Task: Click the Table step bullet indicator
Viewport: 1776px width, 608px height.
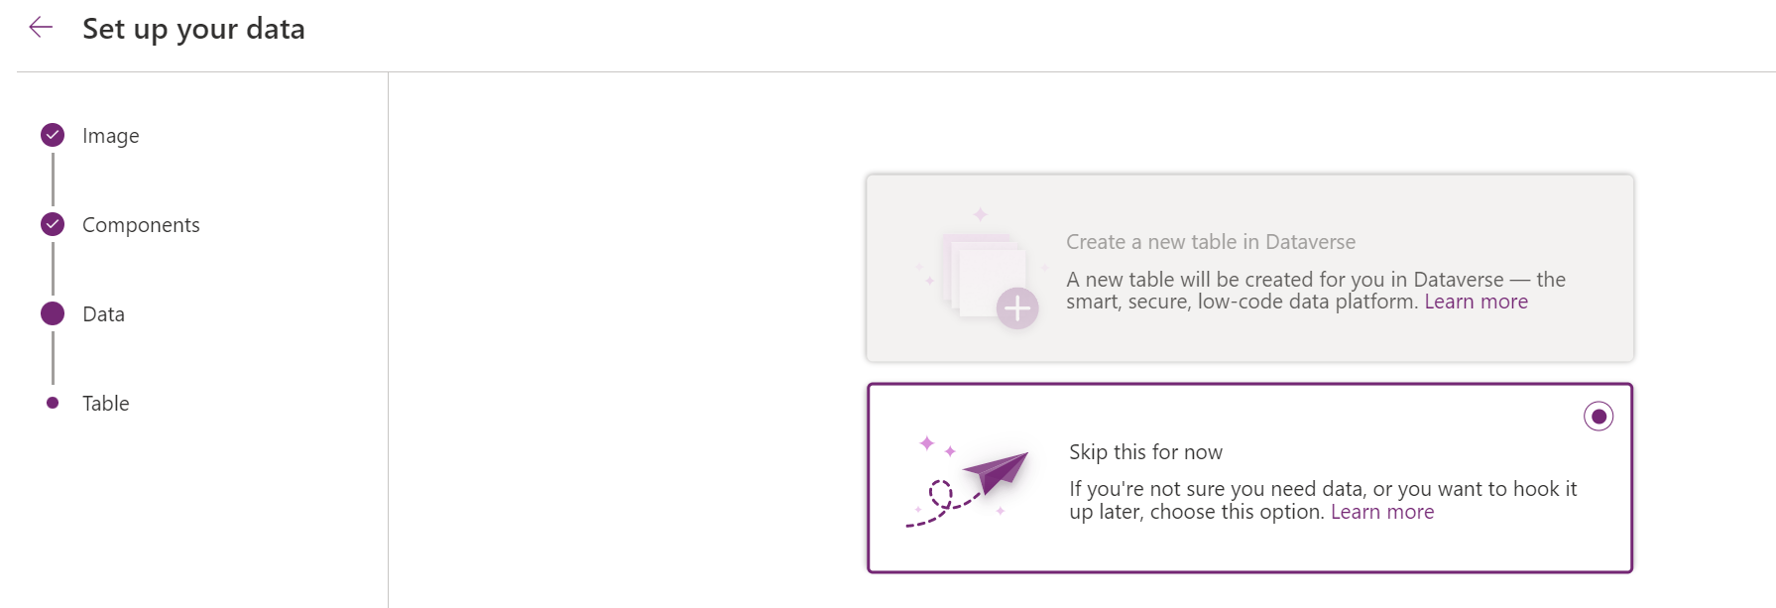Action: (52, 403)
